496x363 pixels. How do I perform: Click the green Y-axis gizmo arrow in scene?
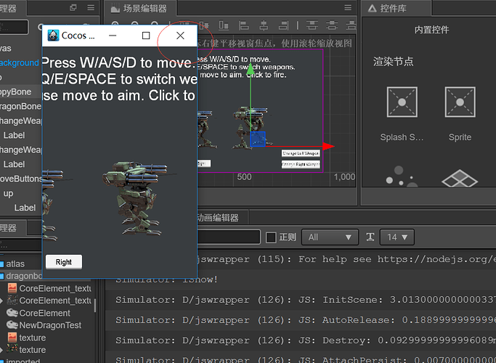251,69
